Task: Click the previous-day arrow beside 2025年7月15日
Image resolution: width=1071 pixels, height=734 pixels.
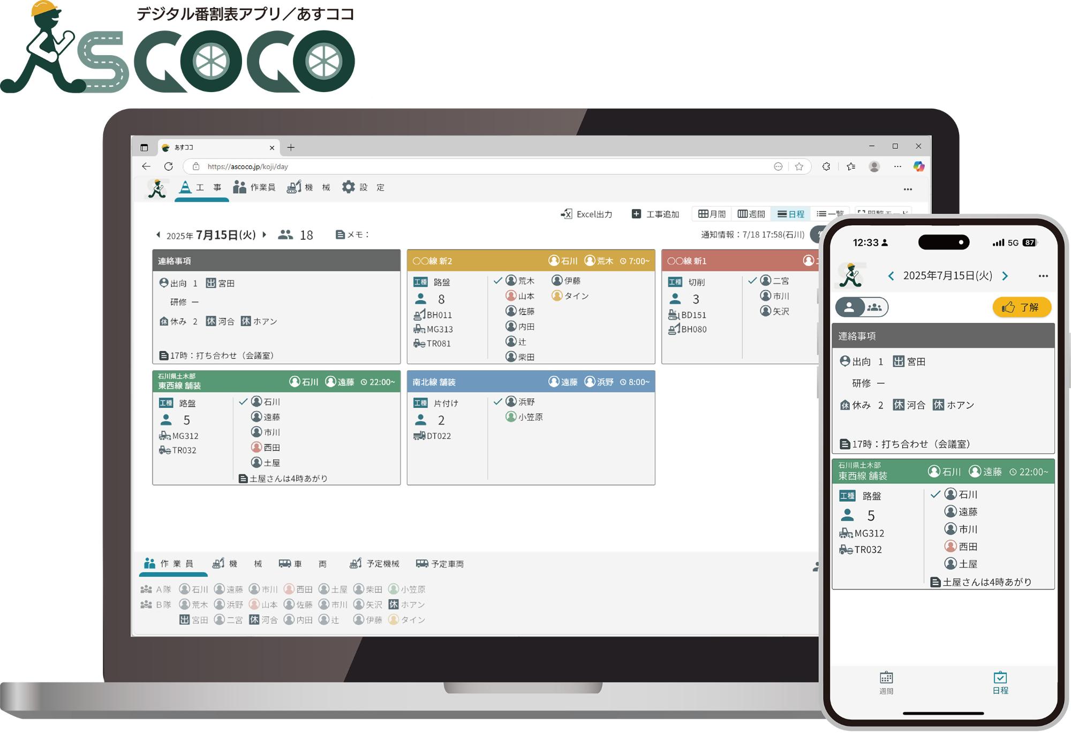Action: point(157,234)
